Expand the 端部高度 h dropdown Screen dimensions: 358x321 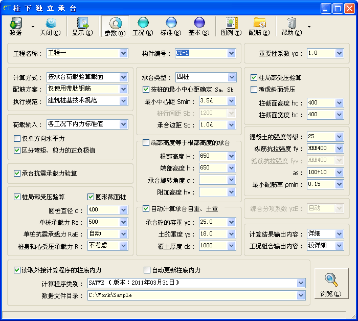231,168
